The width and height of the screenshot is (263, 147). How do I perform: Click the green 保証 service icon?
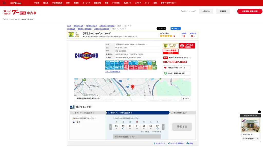(x=145, y=63)
